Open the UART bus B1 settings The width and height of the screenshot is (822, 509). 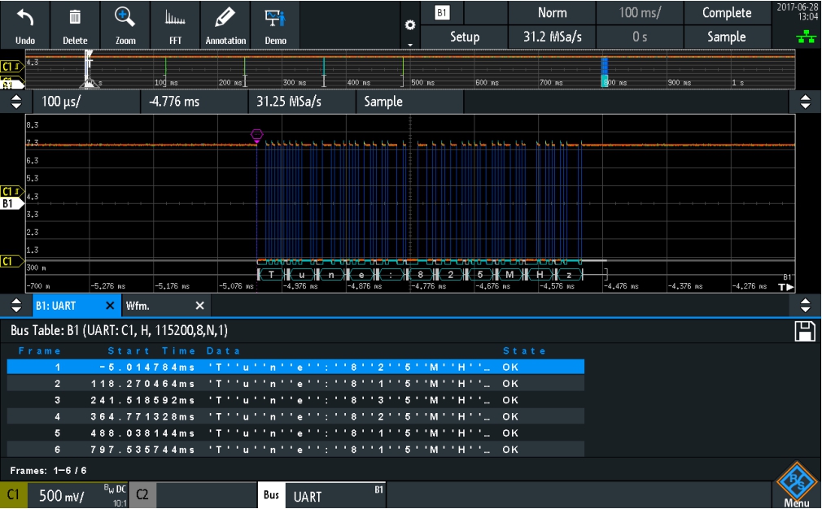point(335,495)
